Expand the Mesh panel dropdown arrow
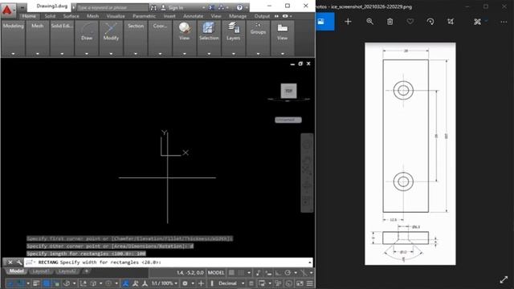514x289 pixels. [x=38, y=54]
